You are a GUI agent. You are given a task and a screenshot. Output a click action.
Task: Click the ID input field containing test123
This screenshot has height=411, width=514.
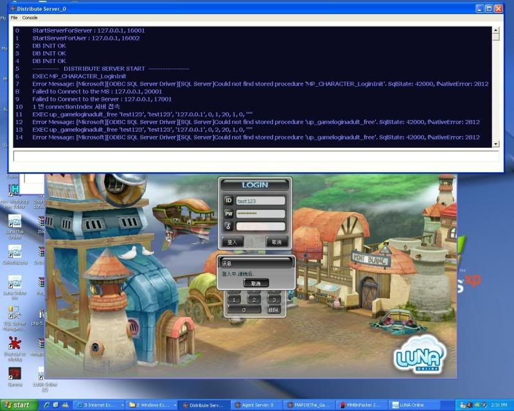(260, 200)
